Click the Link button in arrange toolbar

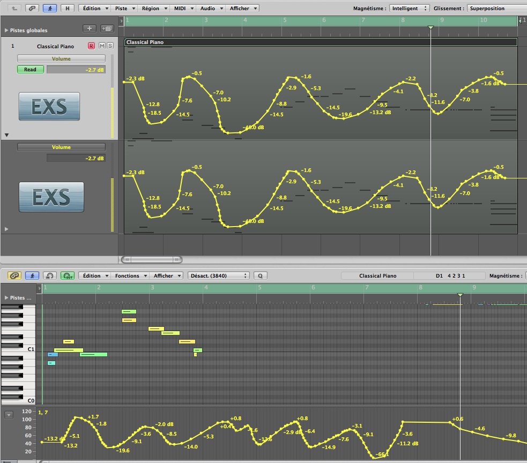(x=33, y=8)
